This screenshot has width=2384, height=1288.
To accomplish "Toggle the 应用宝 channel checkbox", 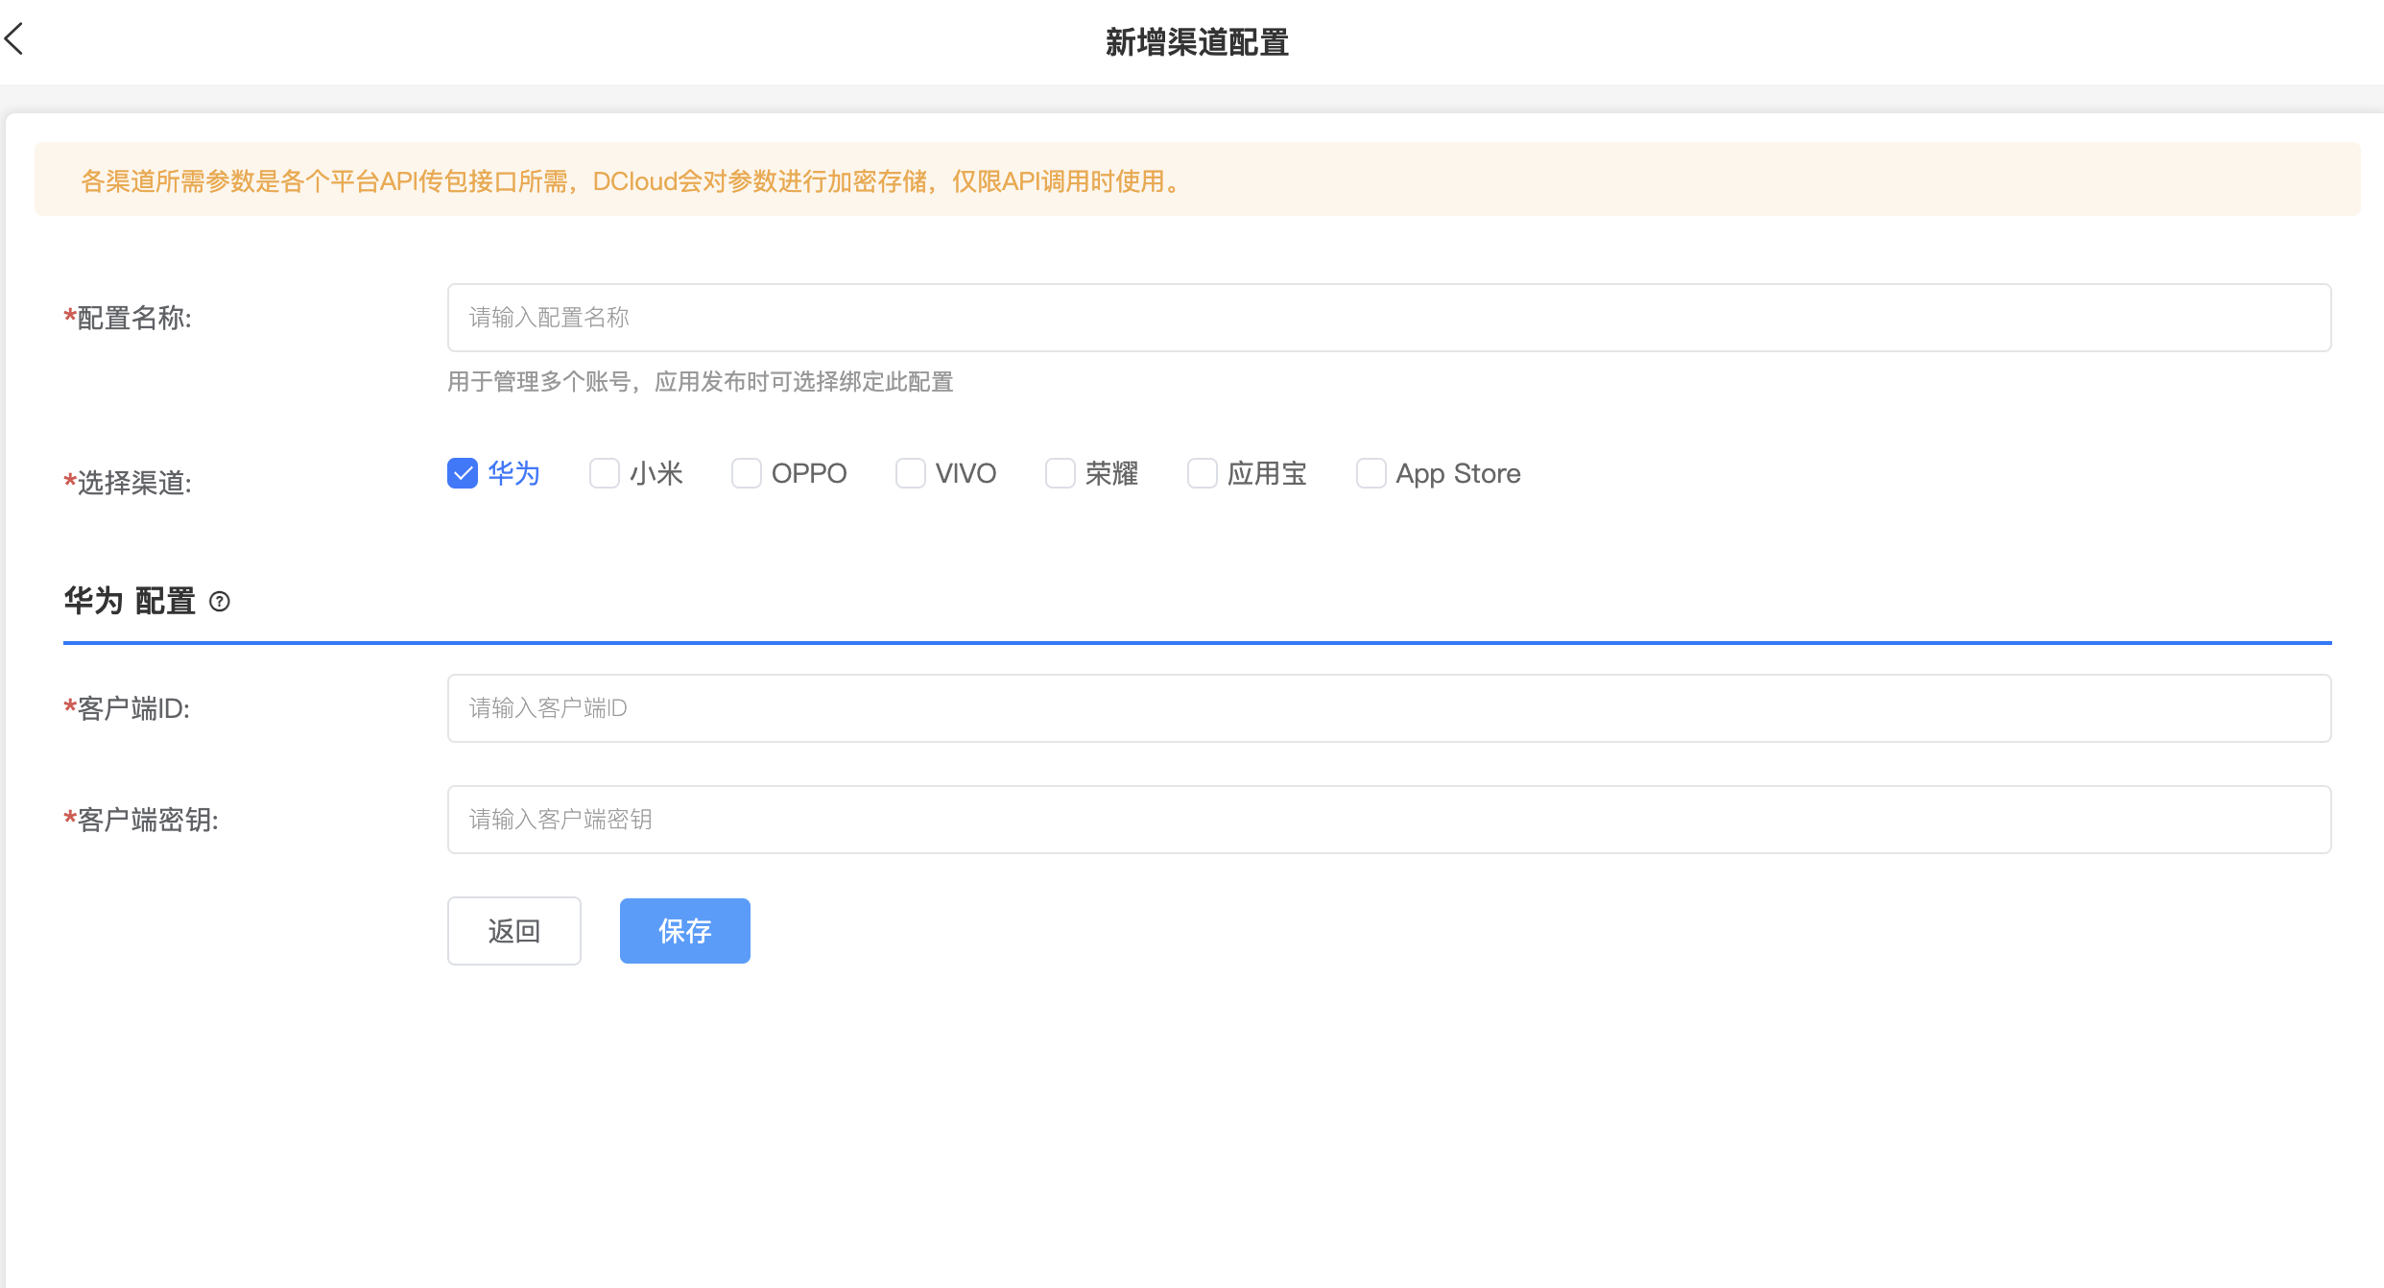I will [1203, 473].
